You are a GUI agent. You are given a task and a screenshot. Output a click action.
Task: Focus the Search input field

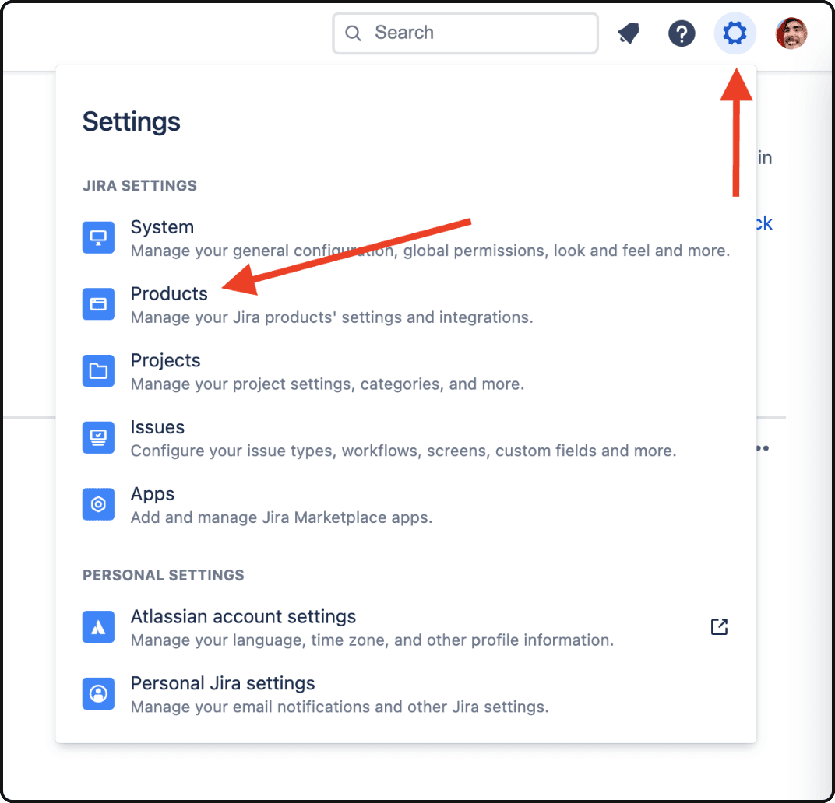point(466,33)
